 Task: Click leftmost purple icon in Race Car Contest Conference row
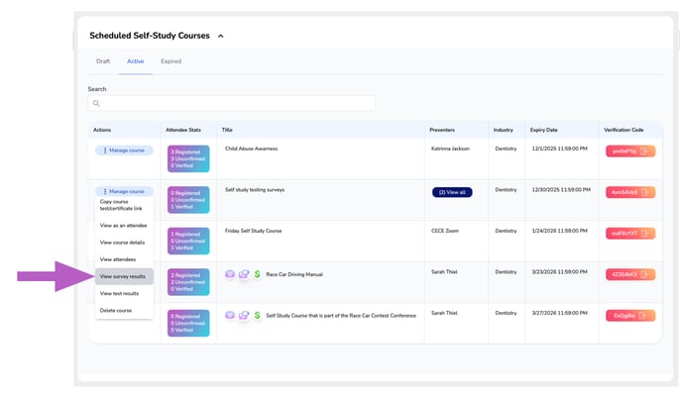coord(230,316)
